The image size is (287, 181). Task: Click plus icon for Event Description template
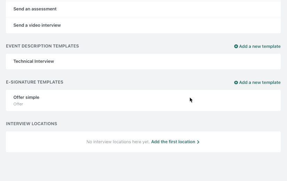236,46
